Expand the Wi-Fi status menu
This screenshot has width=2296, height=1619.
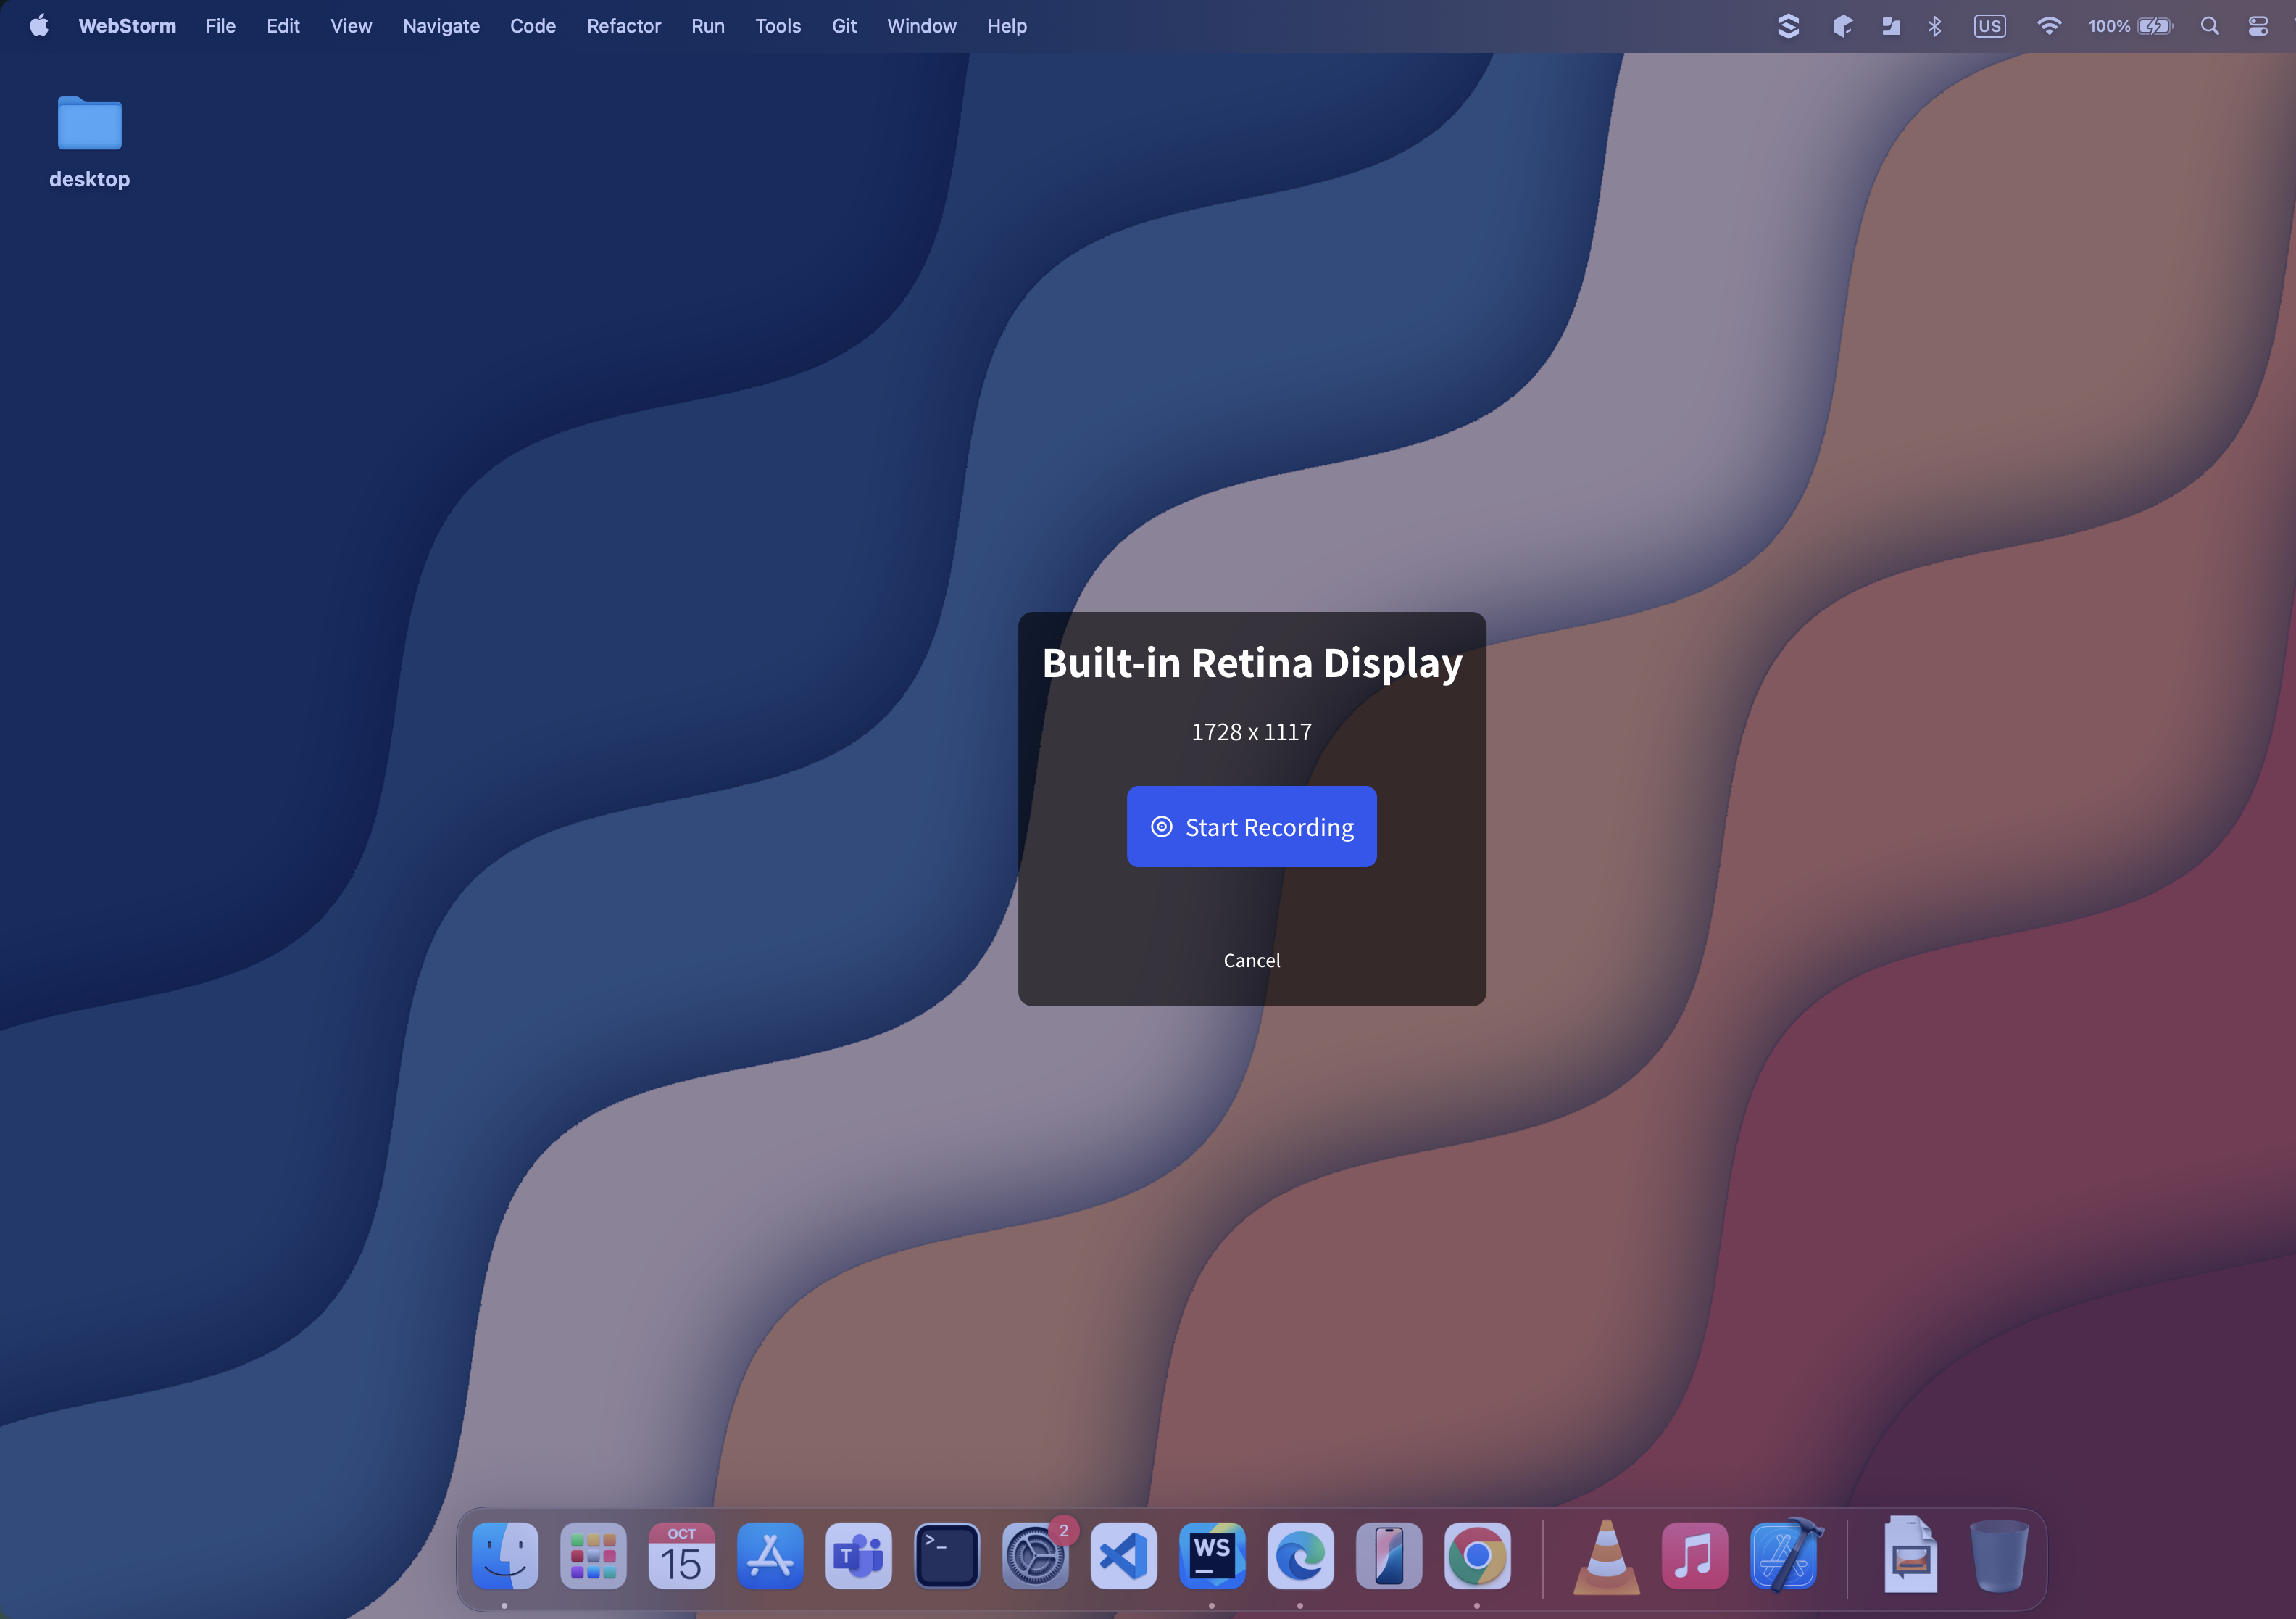tap(2048, 26)
